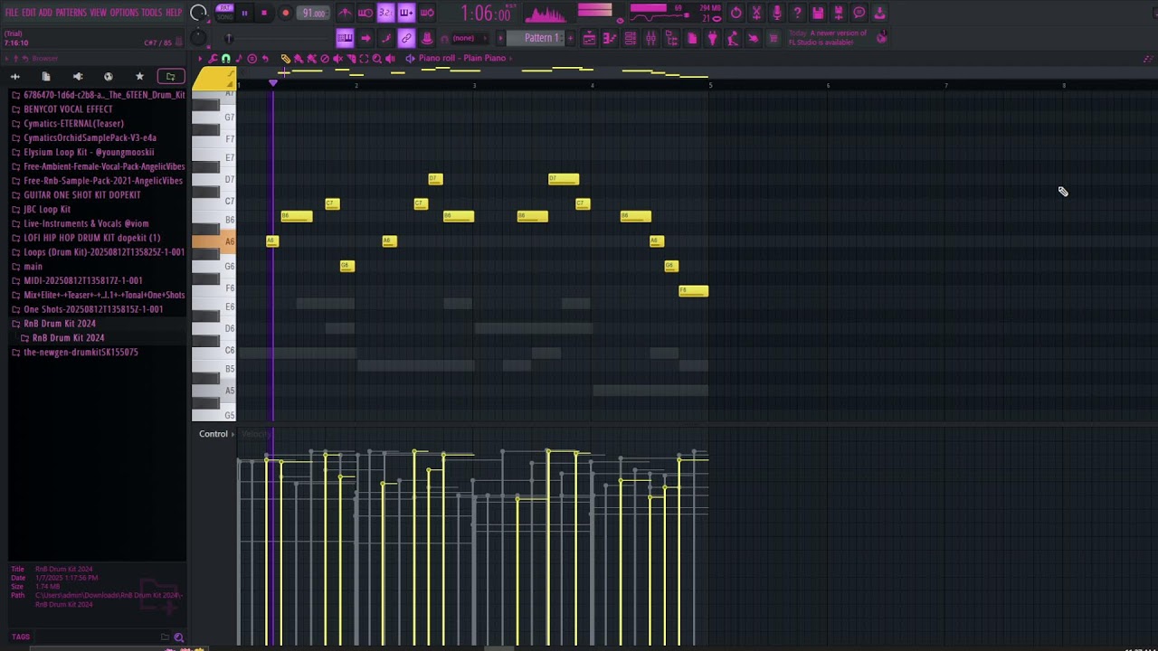Open the OPTIONS menu
1158x651 pixels.
[125, 13]
